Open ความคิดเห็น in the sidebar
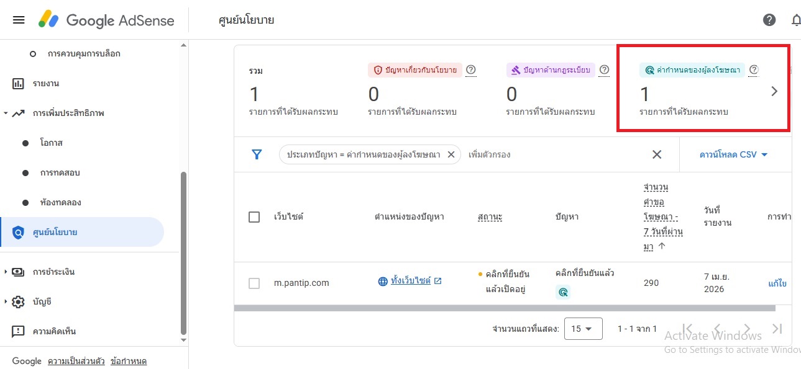 point(54,331)
